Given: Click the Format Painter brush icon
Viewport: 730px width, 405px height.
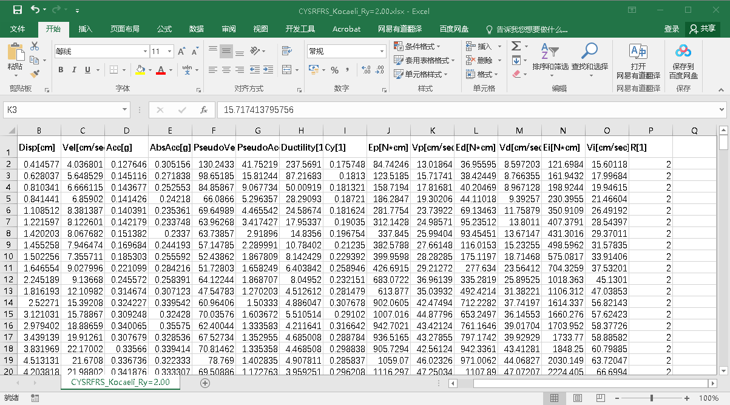Looking at the screenshot, I should click(x=35, y=73).
